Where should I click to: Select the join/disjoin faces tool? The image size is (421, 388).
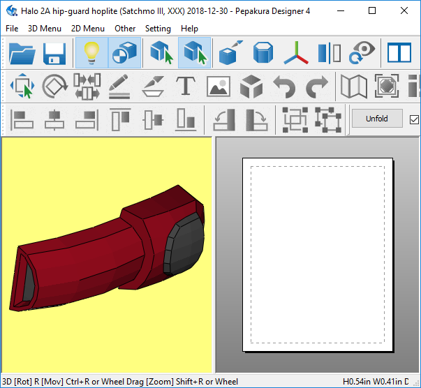click(x=87, y=86)
